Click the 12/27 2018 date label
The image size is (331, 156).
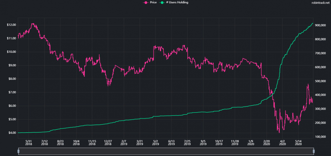coord(108,143)
